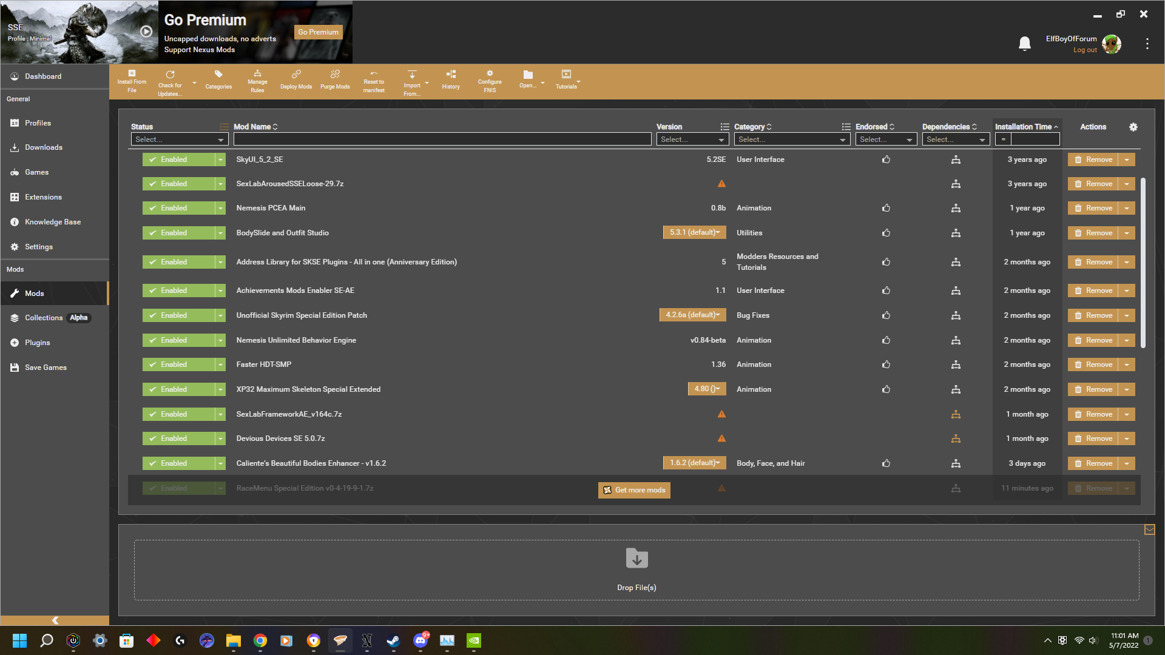Collapse the sidebar with the bottom arrow
The height and width of the screenshot is (655, 1165).
[x=55, y=620]
